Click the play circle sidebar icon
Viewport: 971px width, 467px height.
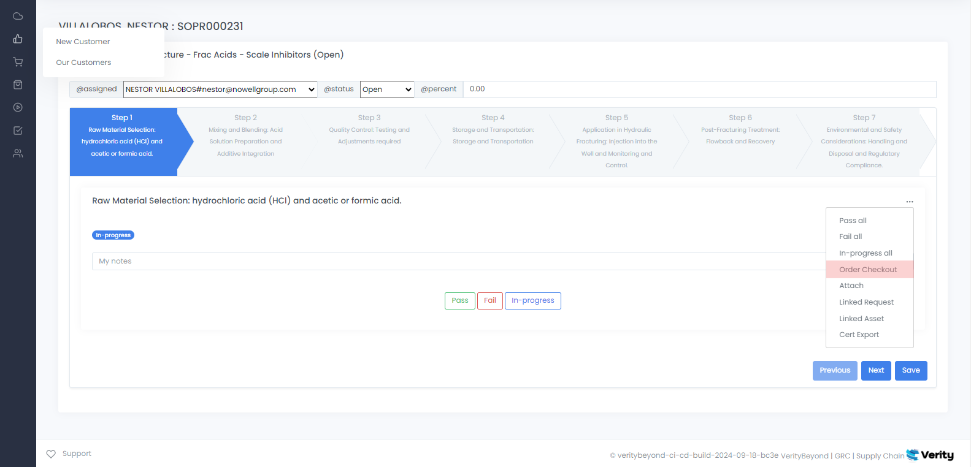point(18,107)
